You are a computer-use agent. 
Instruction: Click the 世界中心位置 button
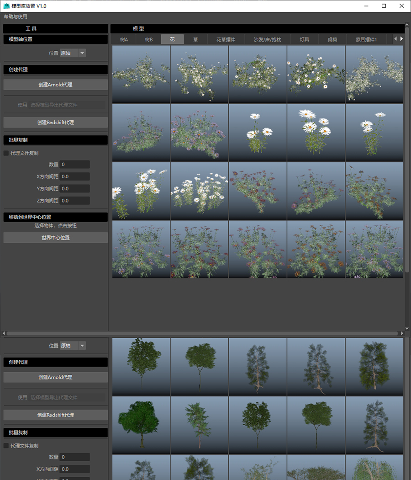tap(56, 238)
